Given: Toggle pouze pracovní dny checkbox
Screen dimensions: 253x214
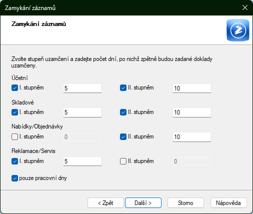Looking at the screenshot, I should click(x=14, y=178).
